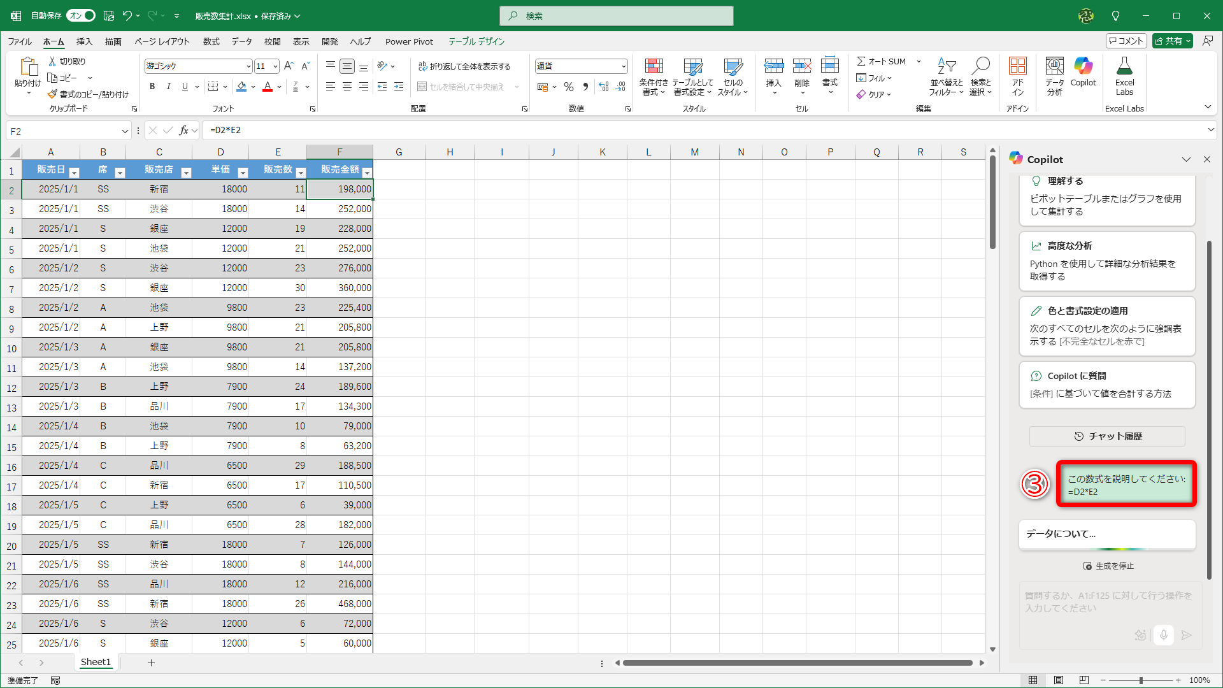Open the font name combo box
Screen dimensions: 1223x688
pyautogui.click(x=198, y=66)
